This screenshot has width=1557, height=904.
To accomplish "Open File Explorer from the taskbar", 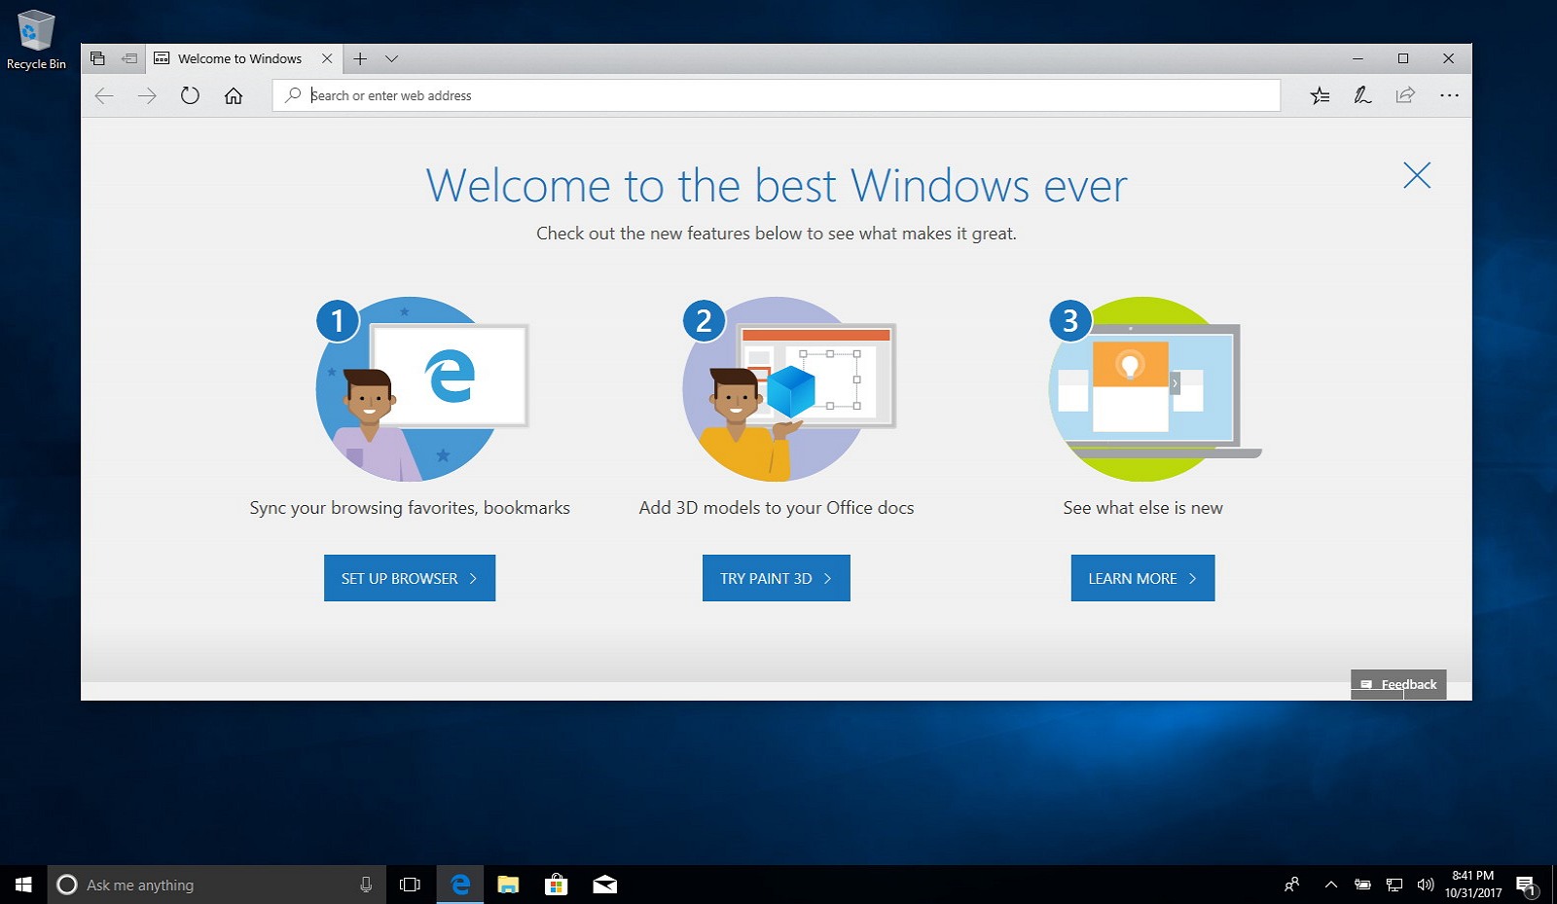I will coord(508,885).
